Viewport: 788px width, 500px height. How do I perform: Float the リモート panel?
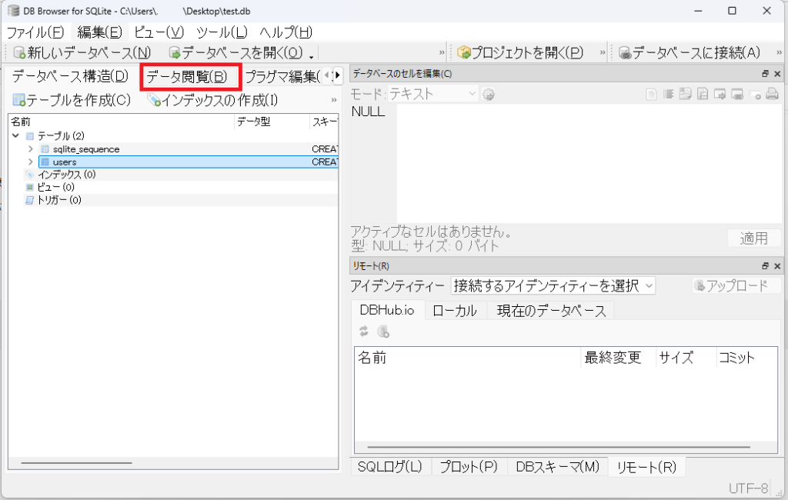(766, 266)
